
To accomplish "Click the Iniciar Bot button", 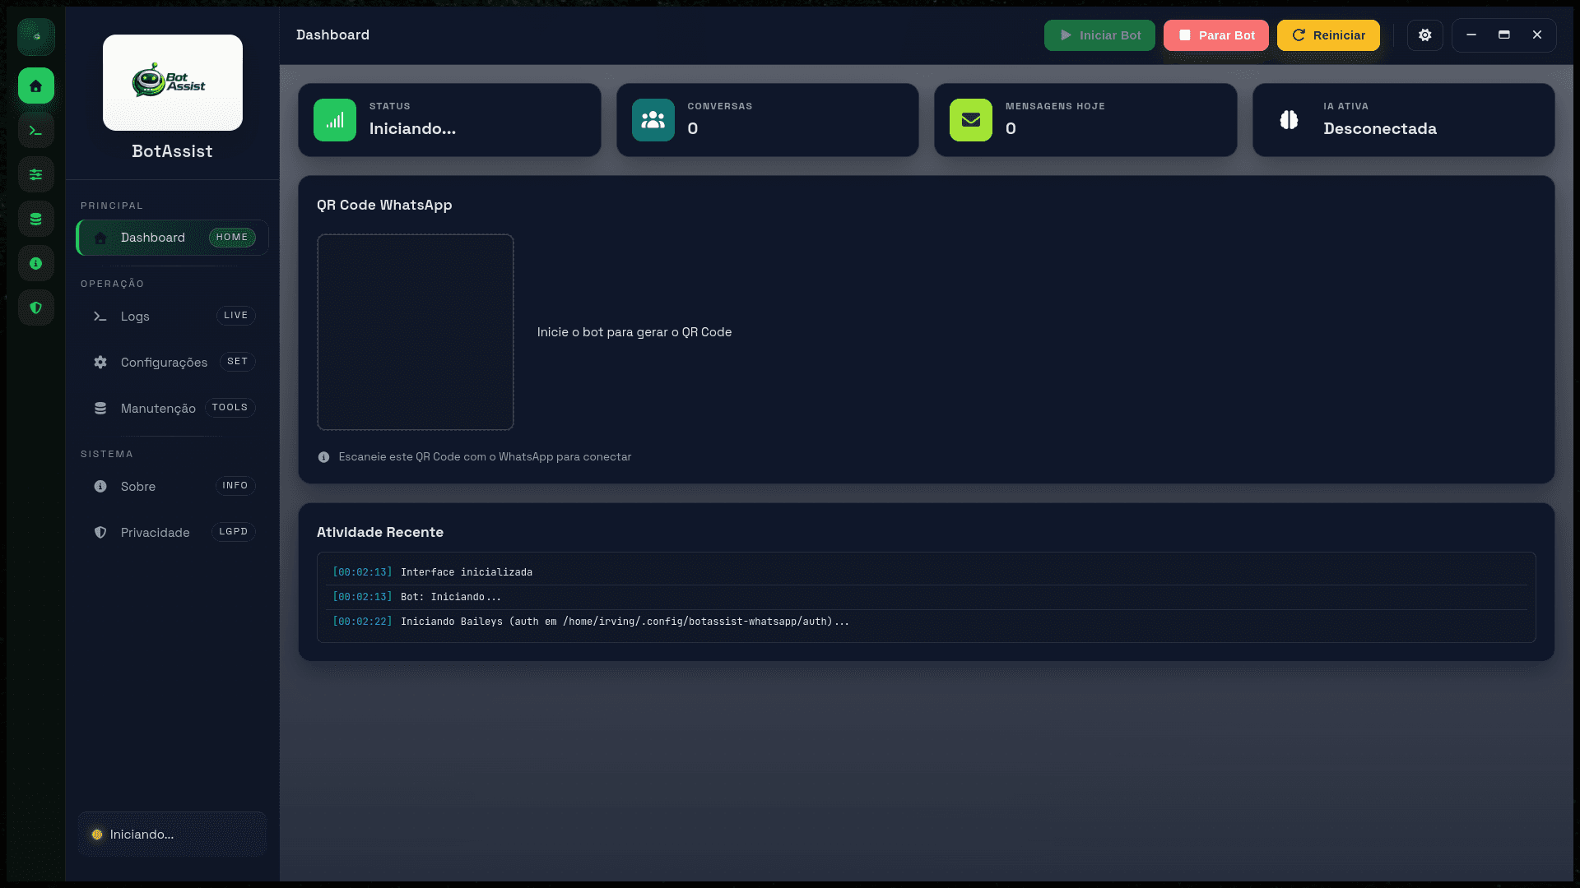I will [1099, 35].
